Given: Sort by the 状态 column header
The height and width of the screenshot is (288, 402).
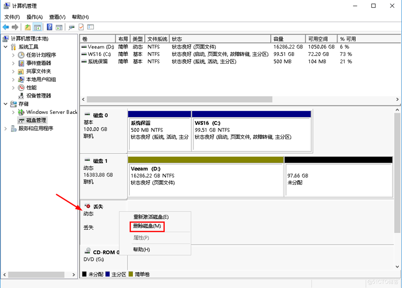Looking at the screenshot, I should pos(220,39).
